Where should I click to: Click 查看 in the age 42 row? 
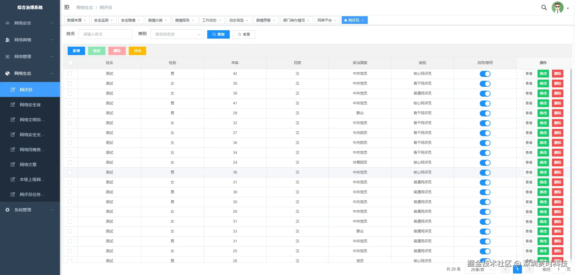coord(529,74)
